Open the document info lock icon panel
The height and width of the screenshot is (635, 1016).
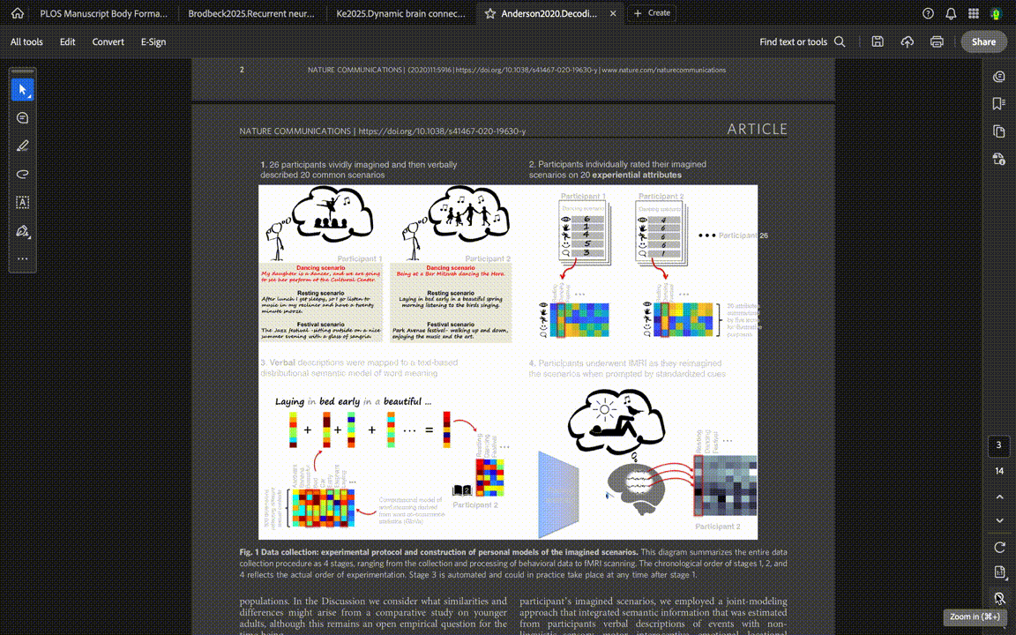pyautogui.click(x=999, y=159)
